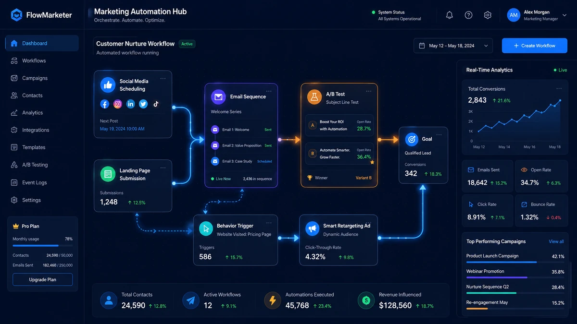This screenshot has width=577, height=324.
Task: Open Integrations in the sidebar
Action: 42,130
